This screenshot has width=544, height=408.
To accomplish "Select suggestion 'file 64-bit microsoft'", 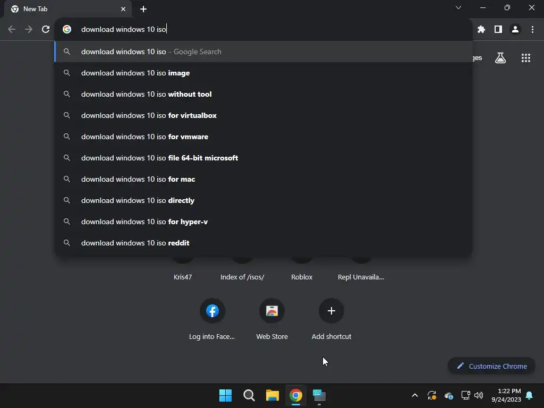I will (x=263, y=158).
